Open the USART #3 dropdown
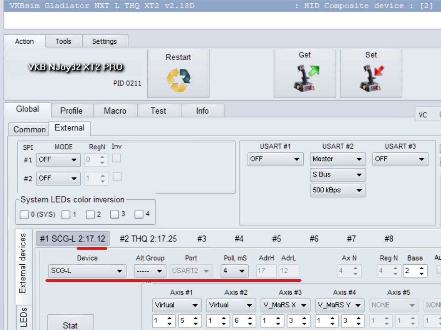Viewport: 441px width, 330px height. [x=400, y=159]
